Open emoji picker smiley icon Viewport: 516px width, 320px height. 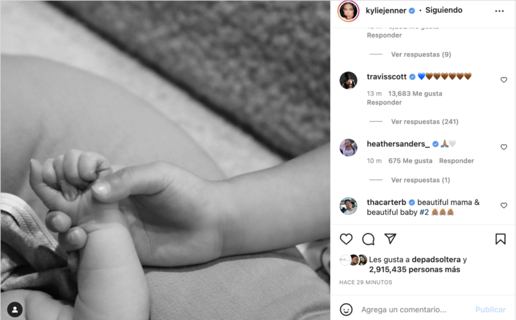click(346, 310)
